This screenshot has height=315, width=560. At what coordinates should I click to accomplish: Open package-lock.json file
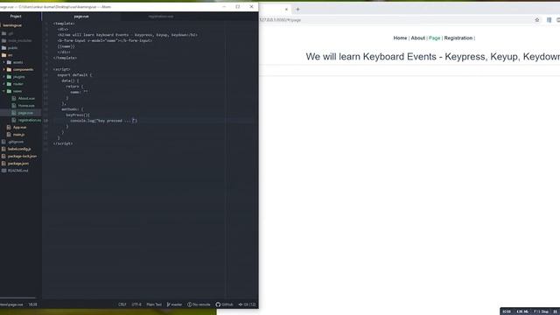click(22, 157)
